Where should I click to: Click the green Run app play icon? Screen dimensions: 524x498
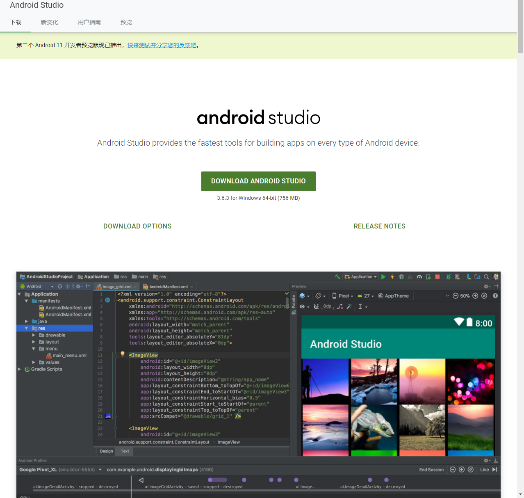[x=383, y=277]
